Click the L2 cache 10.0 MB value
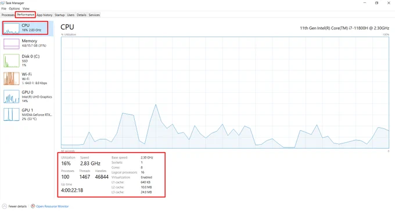Viewport: 395px width, 212px height. click(146, 187)
